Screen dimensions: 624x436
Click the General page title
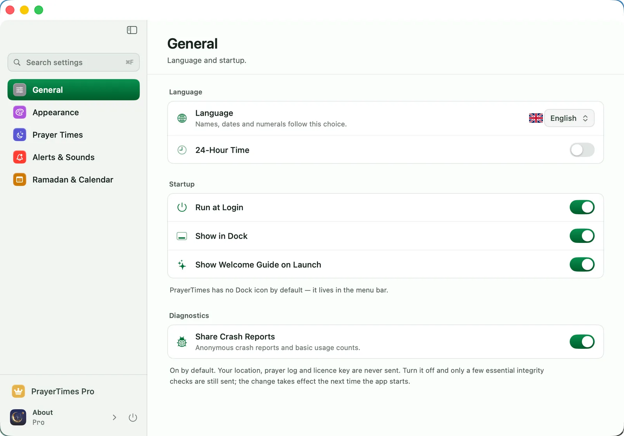click(x=192, y=44)
